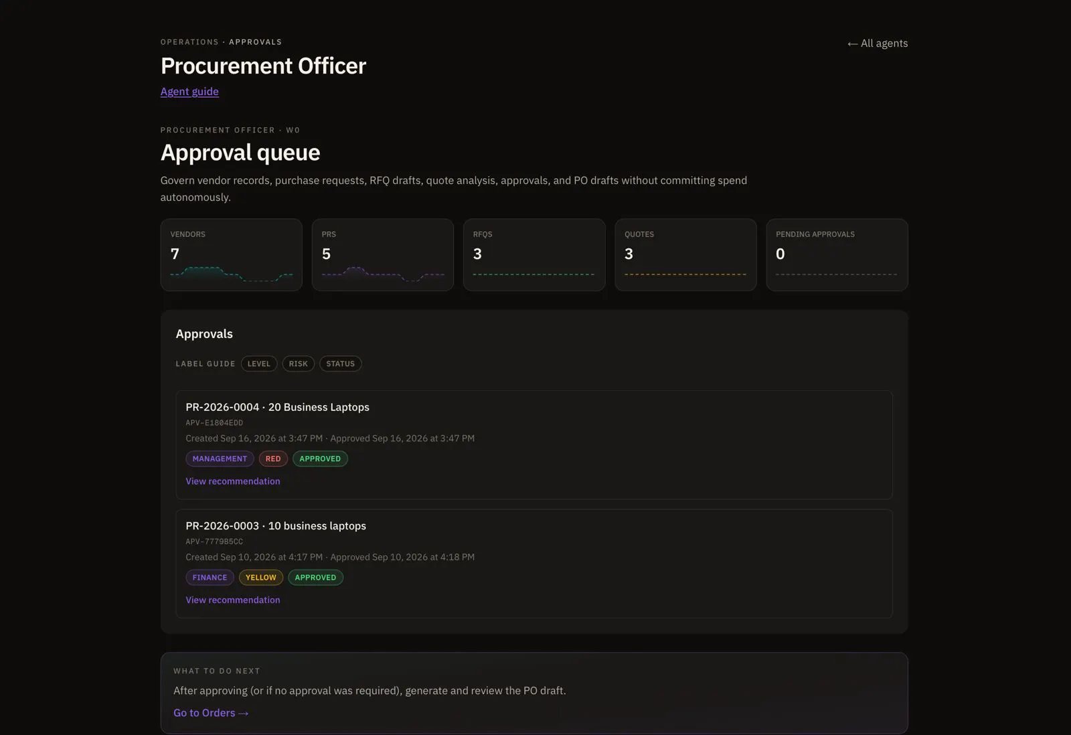
Task: Click approval ID APV-E1804EDD
Action: point(214,423)
